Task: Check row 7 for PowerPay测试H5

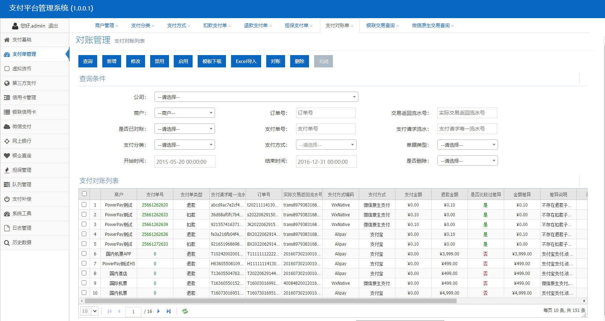Action: pos(84,263)
